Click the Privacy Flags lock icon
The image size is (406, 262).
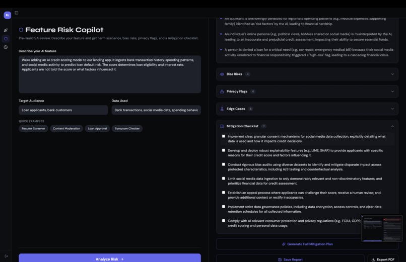pyautogui.click(x=222, y=92)
